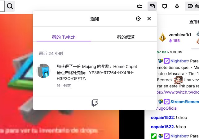199x139 pixels.
Task: Open notification settings gear icon
Action: point(138,19)
